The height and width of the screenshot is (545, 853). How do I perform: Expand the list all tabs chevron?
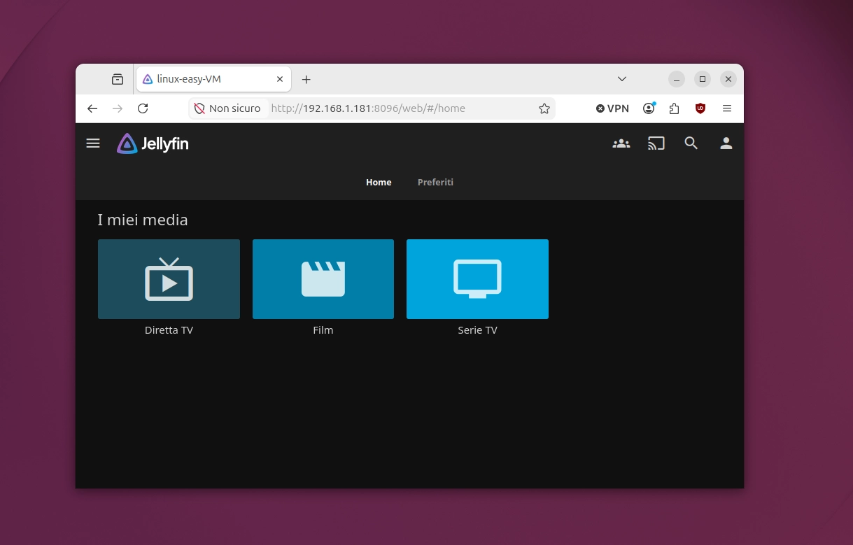pos(622,79)
